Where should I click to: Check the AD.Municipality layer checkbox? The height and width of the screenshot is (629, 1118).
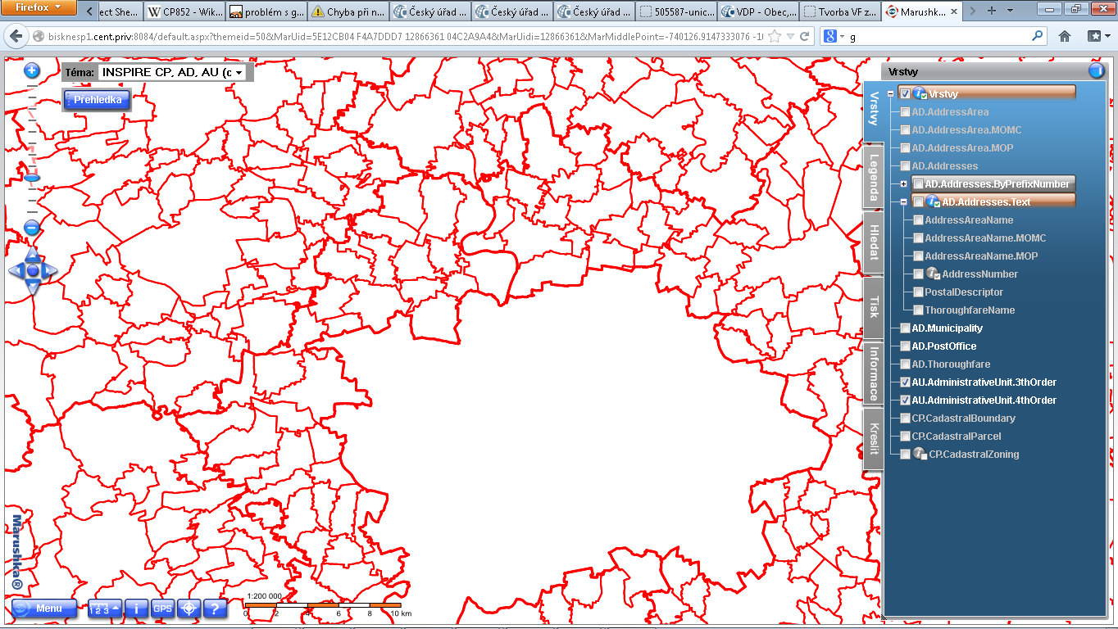905,328
